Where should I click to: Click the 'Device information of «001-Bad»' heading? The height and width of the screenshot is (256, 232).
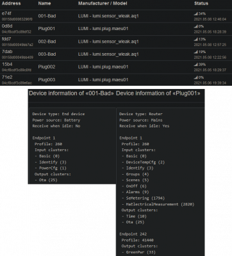[x=71, y=93]
